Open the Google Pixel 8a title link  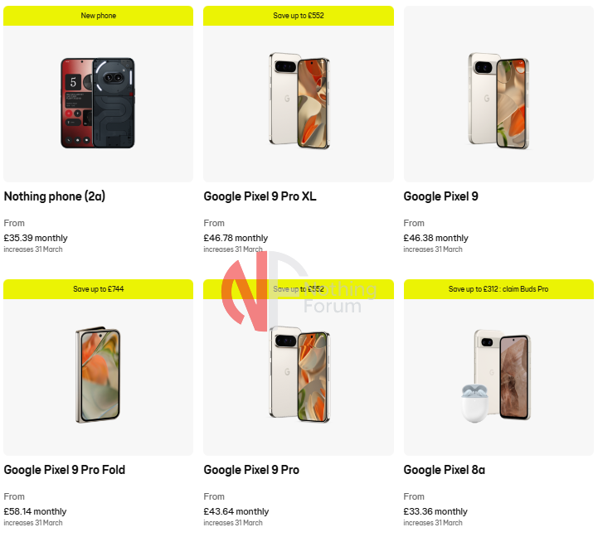[x=444, y=470]
